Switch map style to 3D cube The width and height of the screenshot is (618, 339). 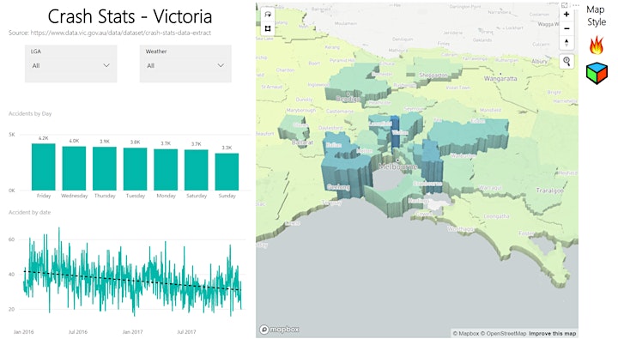point(597,73)
